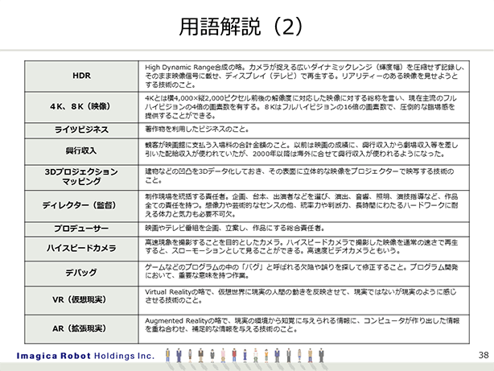Click the AR（拡張現実） term cell
Viewport: 494px width, 371px height.
click(81, 329)
